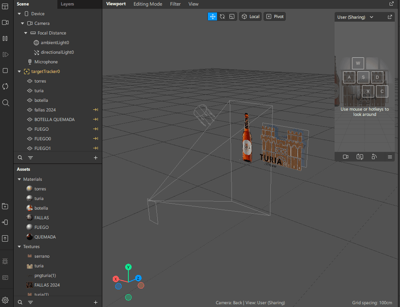Screen dimensions: 400x307
Task: Toggle Local coordinate space button
Action: (250, 16)
